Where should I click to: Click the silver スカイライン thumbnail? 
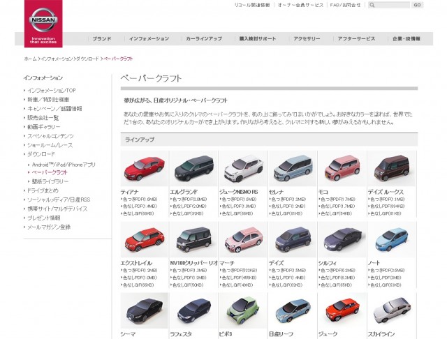click(x=392, y=311)
